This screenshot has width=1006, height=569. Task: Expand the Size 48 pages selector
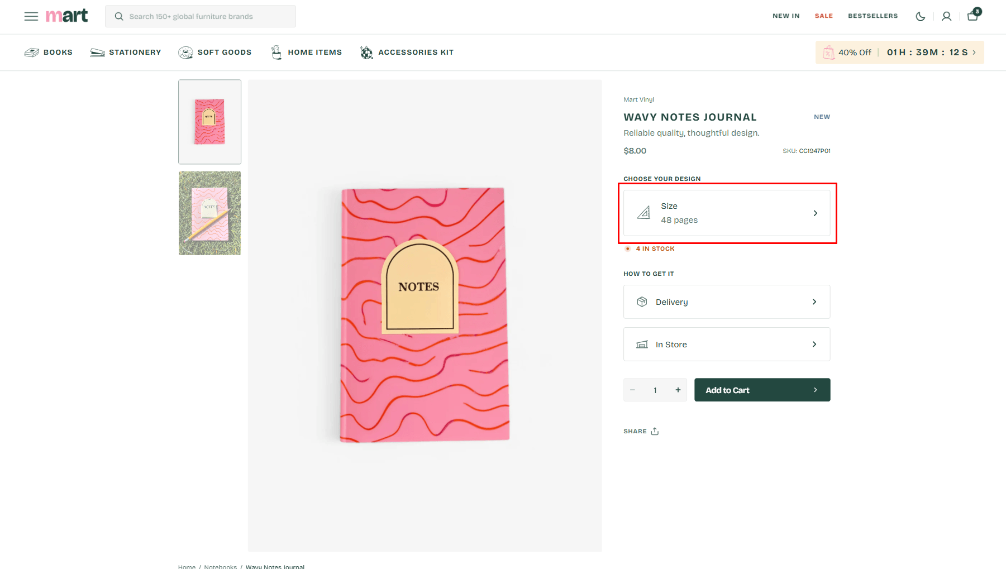point(727,213)
